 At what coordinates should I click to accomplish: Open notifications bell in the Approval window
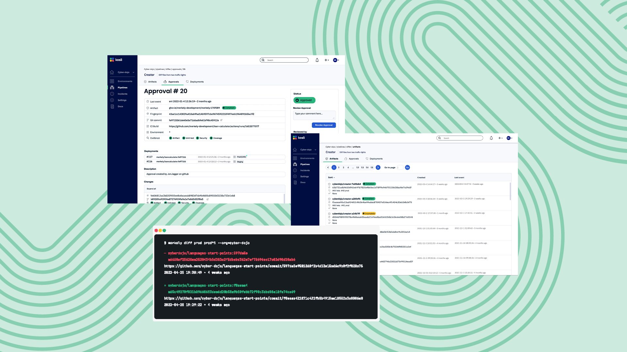(x=317, y=60)
